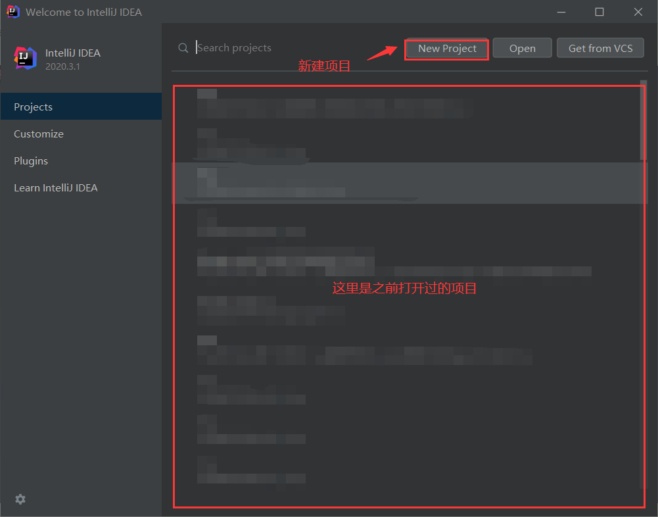Viewport: 658px width, 517px height.
Task: Click the search magnifier icon
Action: point(183,48)
